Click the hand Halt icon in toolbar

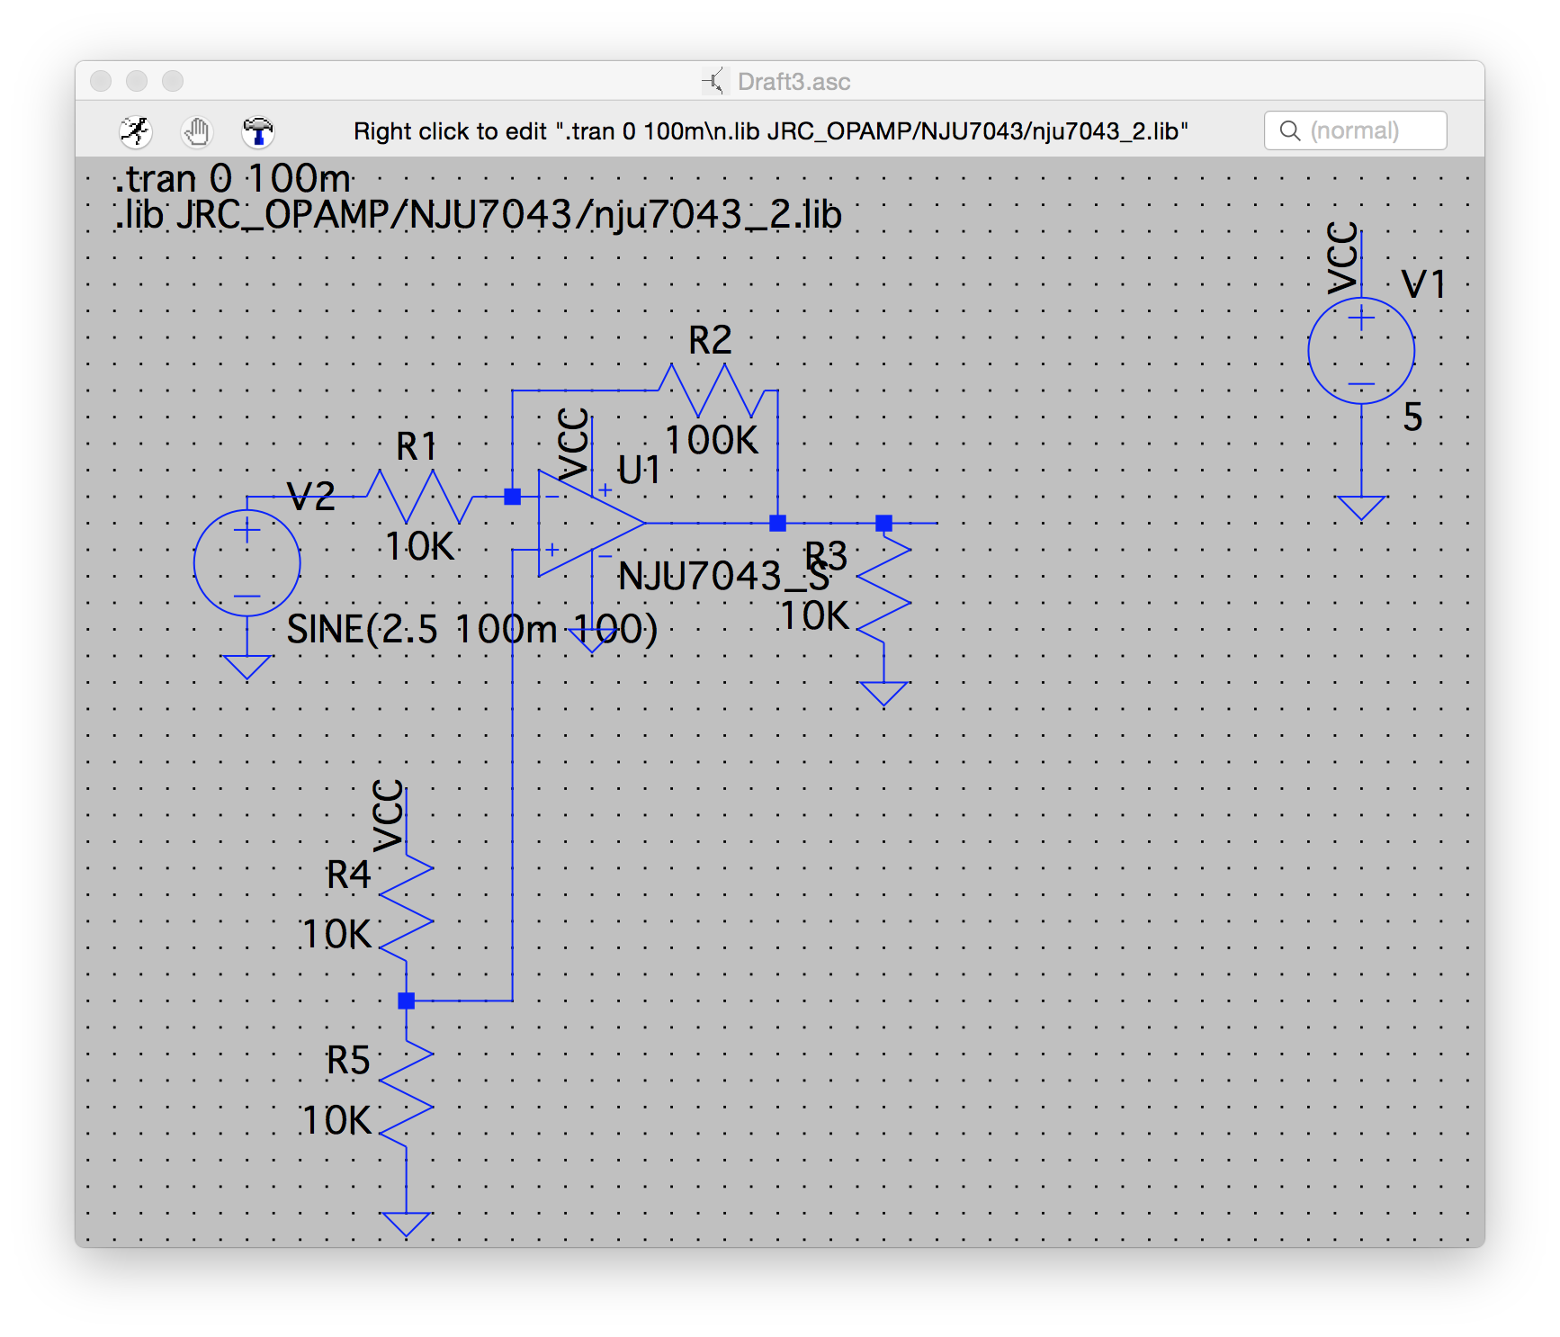(x=196, y=131)
